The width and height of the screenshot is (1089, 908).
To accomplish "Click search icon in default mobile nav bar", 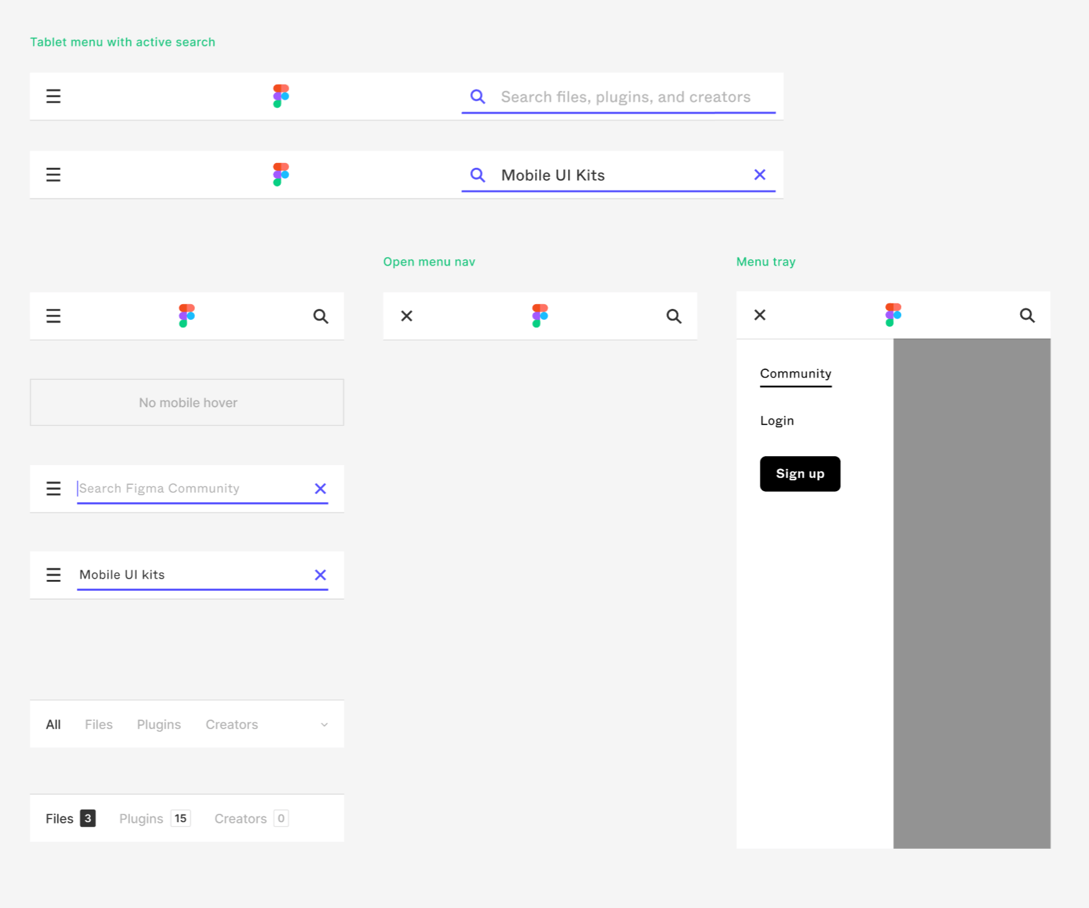I will click(321, 316).
